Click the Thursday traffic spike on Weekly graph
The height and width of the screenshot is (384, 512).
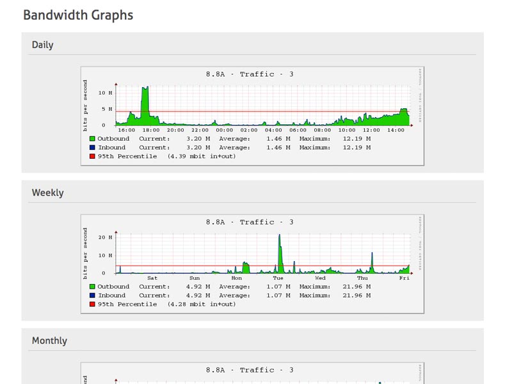[372, 262]
